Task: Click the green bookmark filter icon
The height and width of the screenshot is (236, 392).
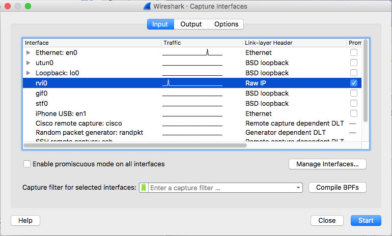Action: pos(144,188)
